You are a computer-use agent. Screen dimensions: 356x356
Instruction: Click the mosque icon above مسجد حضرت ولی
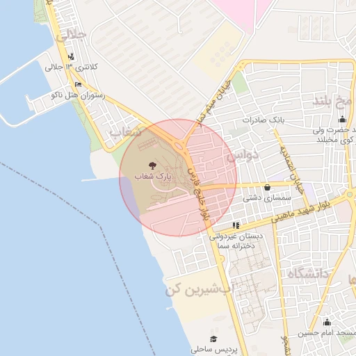342,119
